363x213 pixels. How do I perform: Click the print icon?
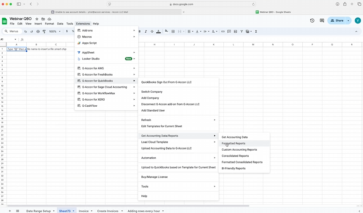(38, 31)
